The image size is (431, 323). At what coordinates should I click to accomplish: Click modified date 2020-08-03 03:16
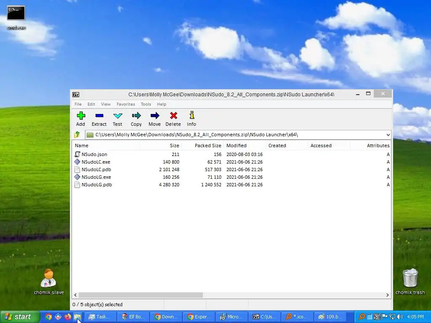click(245, 154)
